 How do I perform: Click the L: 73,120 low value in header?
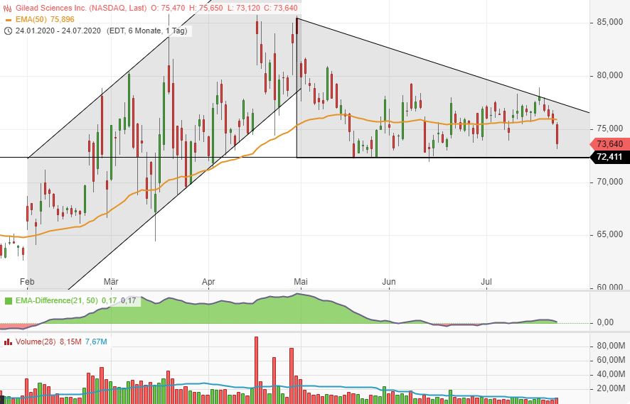tap(242, 8)
